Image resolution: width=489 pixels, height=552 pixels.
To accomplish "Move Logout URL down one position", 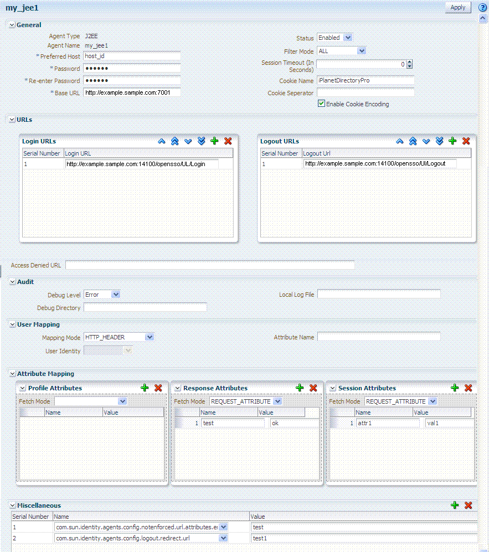I will (426, 141).
